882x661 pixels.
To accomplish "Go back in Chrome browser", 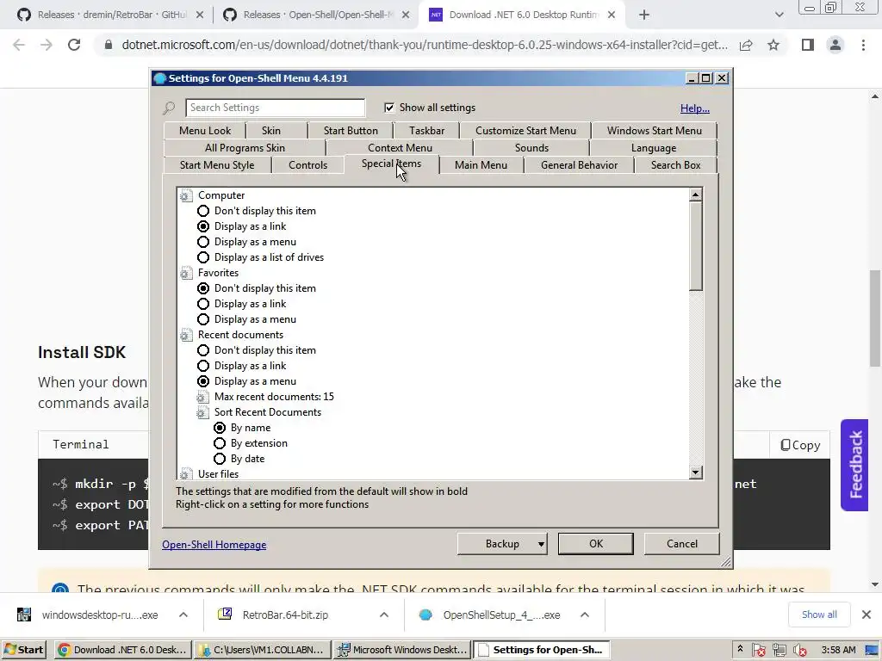I will pos(19,45).
